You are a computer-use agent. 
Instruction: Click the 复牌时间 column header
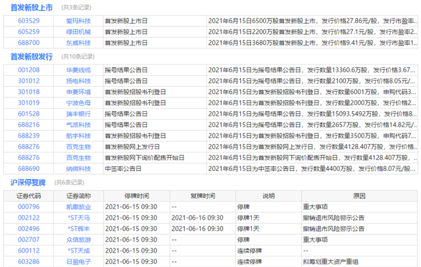(203, 196)
